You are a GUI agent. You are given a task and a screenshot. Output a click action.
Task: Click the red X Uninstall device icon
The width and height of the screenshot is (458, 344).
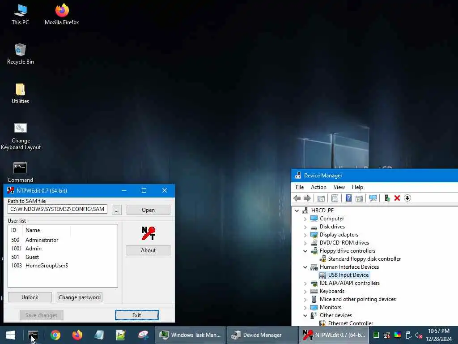coord(397,198)
